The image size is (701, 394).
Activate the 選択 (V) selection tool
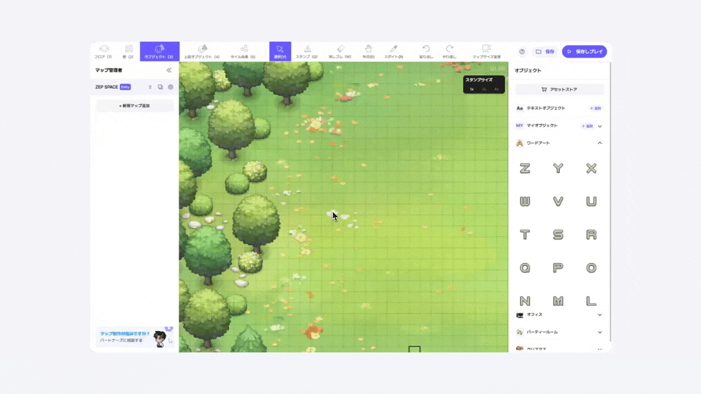[280, 51]
